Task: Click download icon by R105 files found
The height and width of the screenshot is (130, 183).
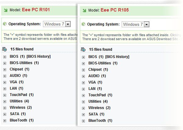Action: click(83, 50)
